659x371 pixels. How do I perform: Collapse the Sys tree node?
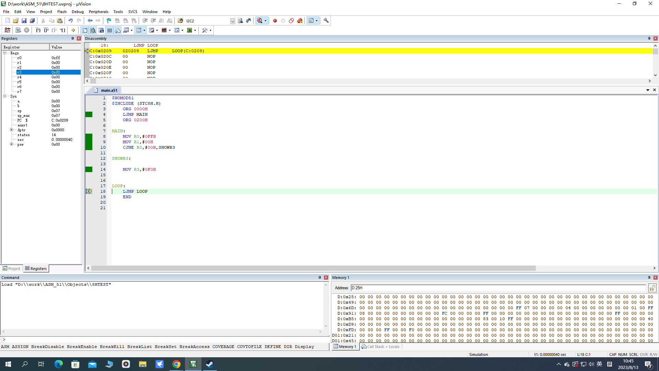[x=5, y=96]
